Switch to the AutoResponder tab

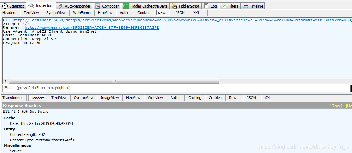(74, 6)
